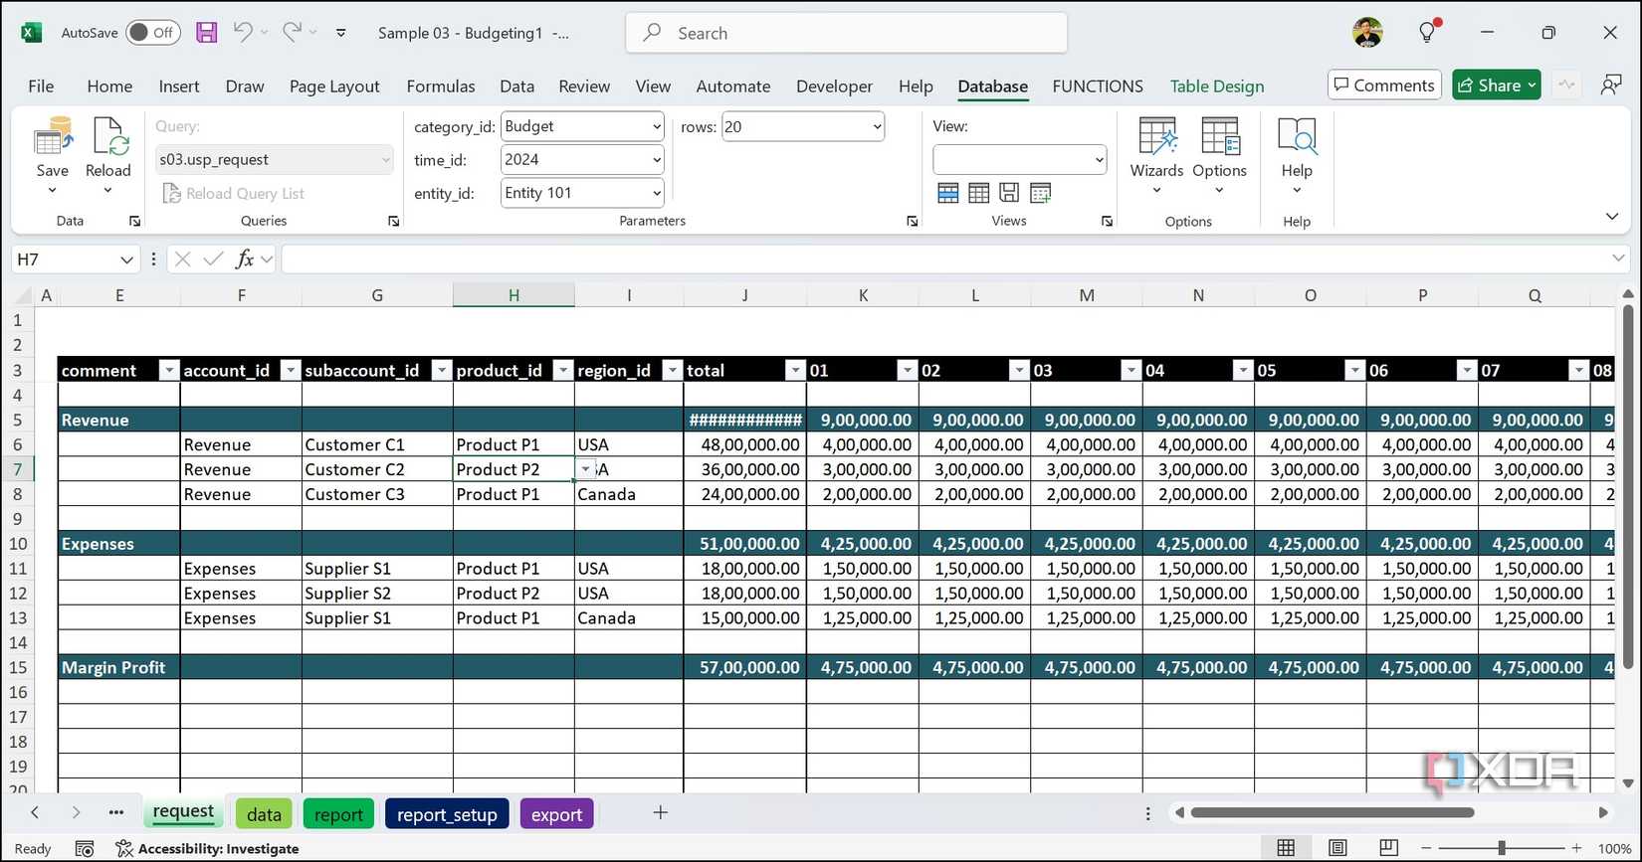
Task: Switch to the export sheet tab
Action: (556, 814)
